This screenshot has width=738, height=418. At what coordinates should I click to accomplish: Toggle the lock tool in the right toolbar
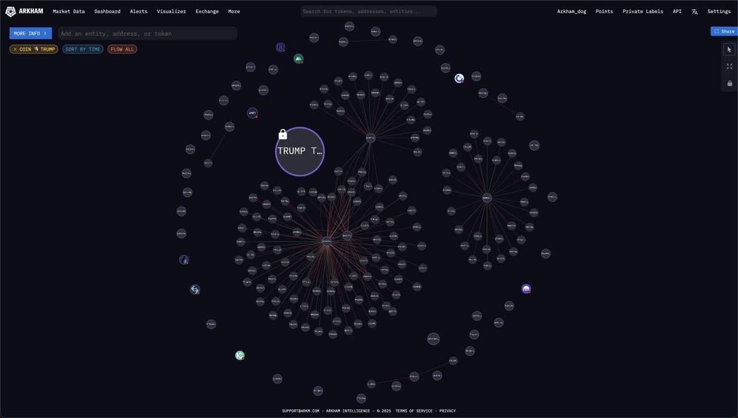pyautogui.click(x=729, y=83)
